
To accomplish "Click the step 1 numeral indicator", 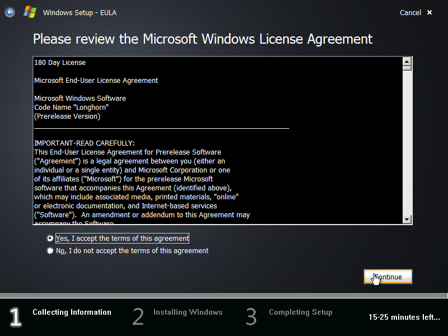I will pos(15,317).
